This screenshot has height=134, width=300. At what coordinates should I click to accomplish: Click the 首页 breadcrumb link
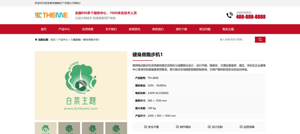(x=53, y=40)
